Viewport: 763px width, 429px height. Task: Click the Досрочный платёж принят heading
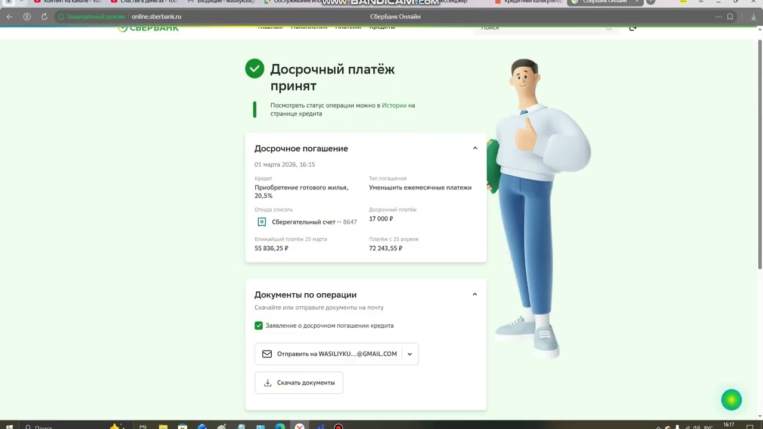pos(333,77)
